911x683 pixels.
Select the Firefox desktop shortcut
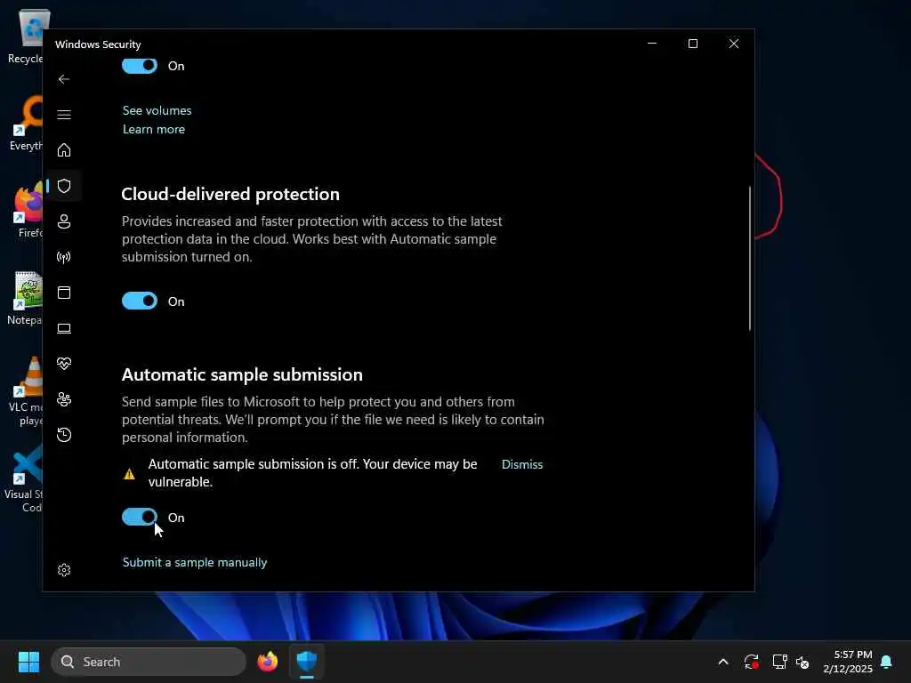(28, 210)
